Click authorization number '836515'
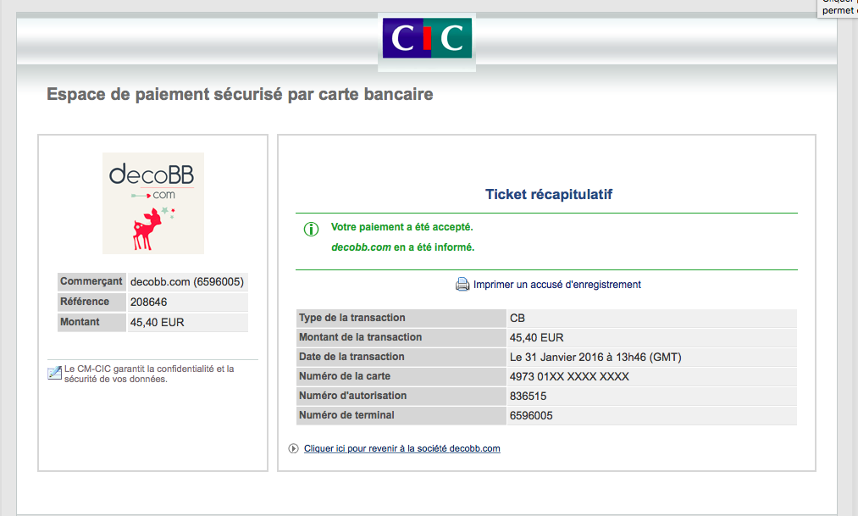Image resolution: width=858 pixels, height=516 pixels. [651, 397]
